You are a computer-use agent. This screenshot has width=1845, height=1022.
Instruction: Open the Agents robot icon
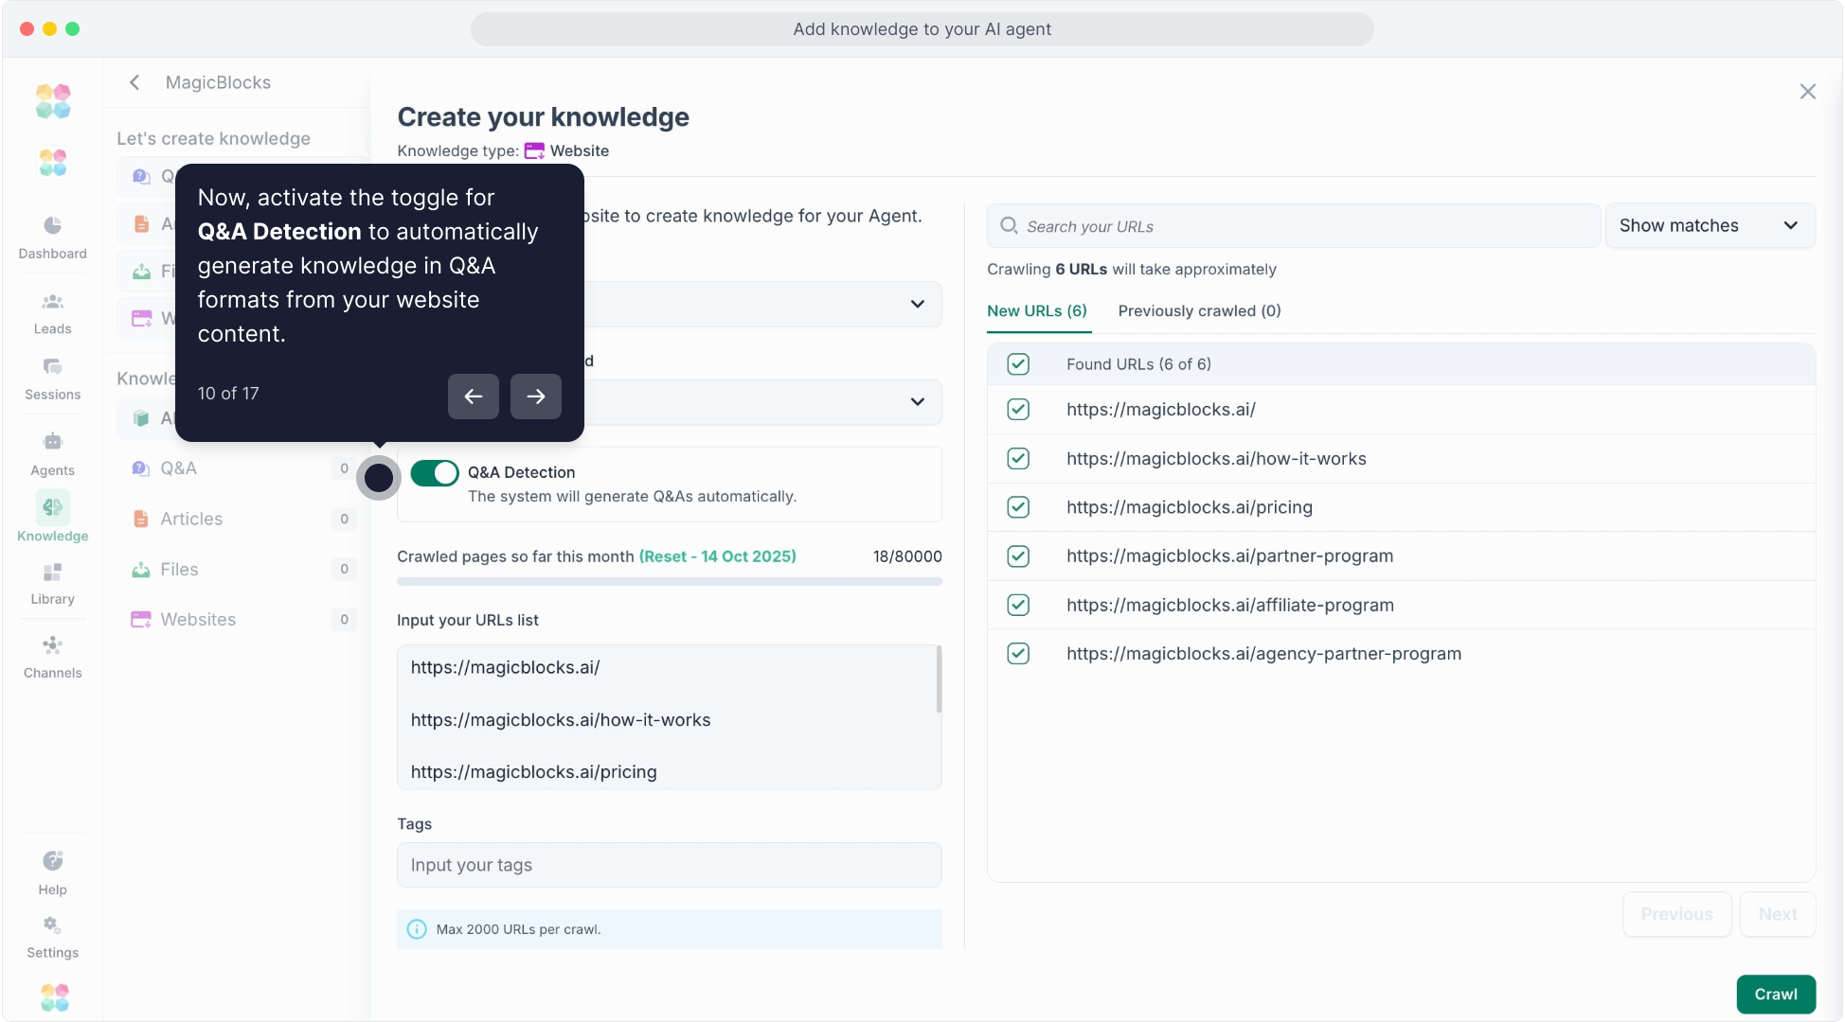pyautogui.click(x=52, y=442)
